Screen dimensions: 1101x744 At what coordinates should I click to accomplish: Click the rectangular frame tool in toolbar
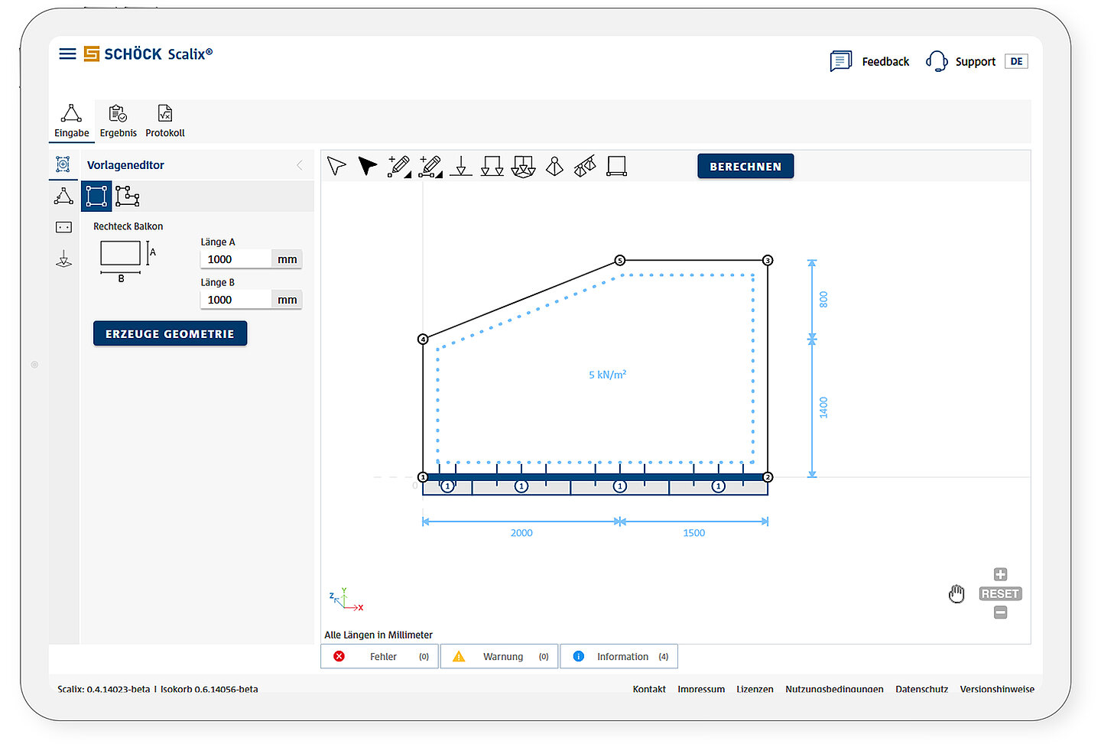point(616,166)
